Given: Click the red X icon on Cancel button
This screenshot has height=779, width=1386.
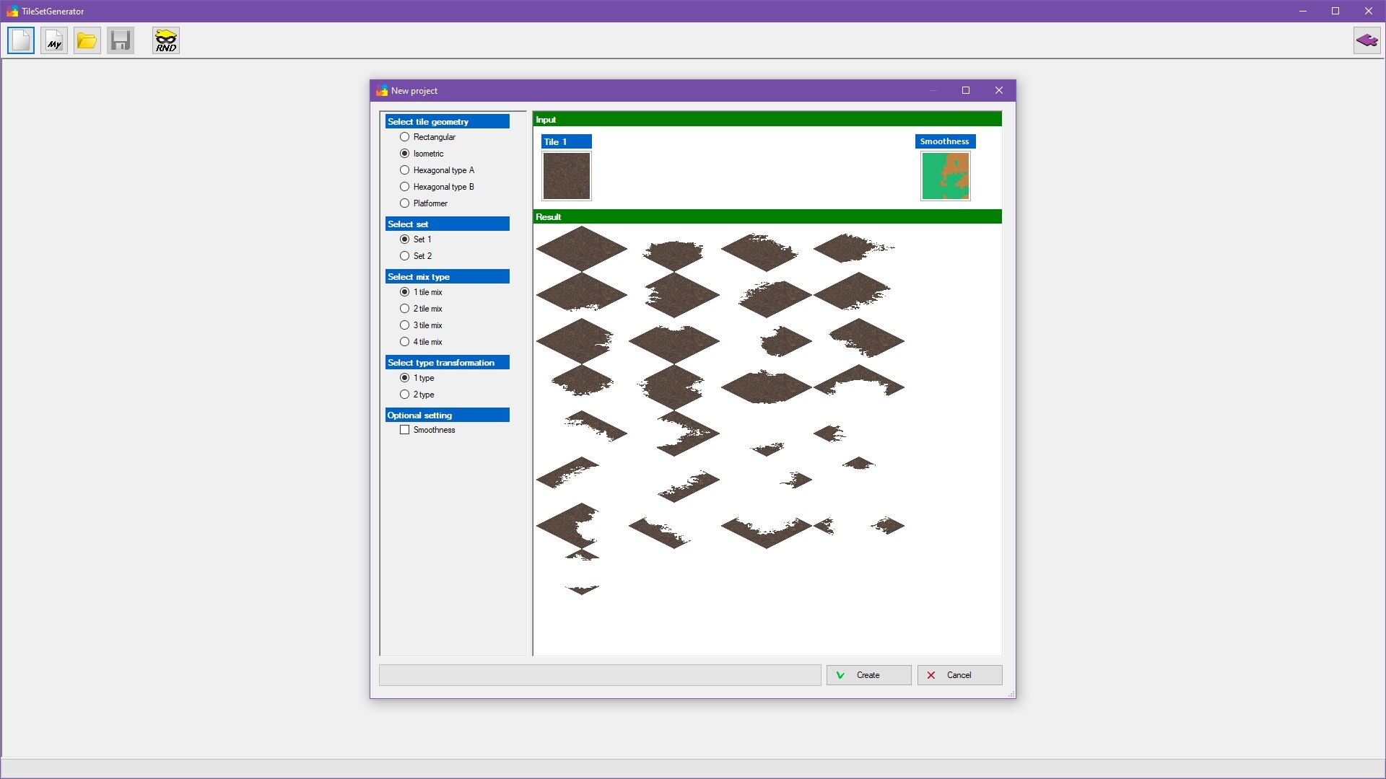Looking at the screenshot, I should click(931, 675).
